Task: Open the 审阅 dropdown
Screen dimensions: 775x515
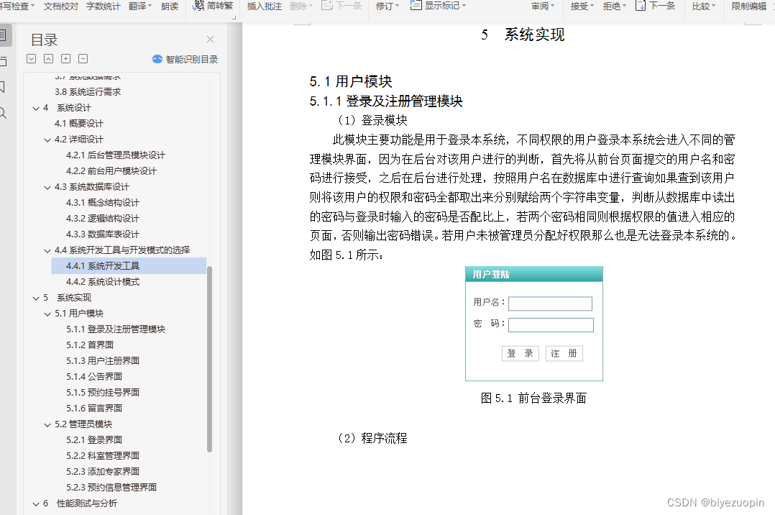Action: [543, 6]
